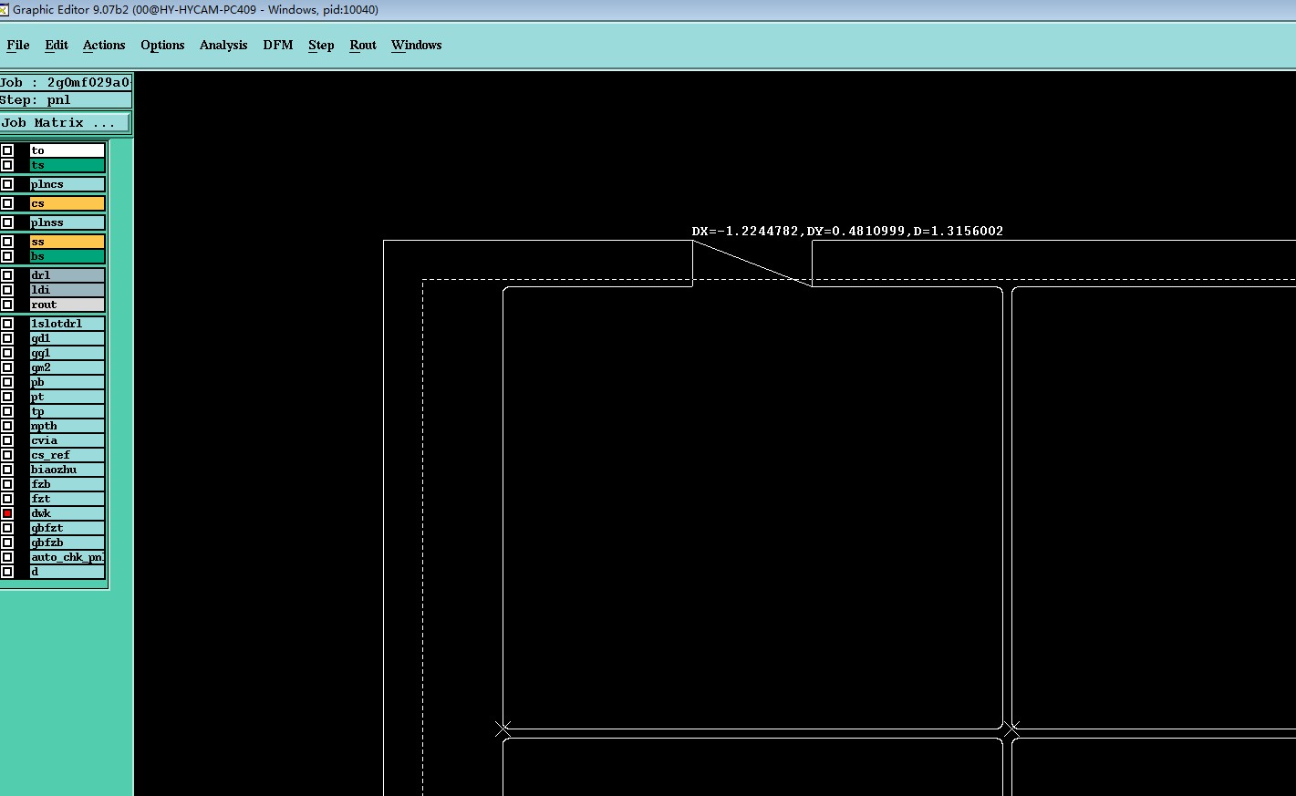Check the box beside layer pb
This screenshot has height=796, width=1296.
7,382
